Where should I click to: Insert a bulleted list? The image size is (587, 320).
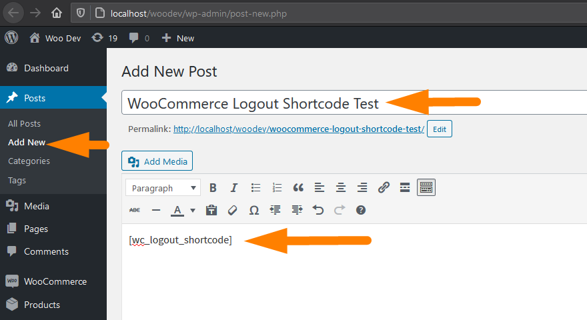(x=255, y=187)
